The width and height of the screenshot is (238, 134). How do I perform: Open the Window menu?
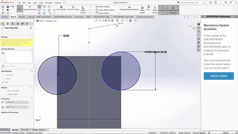(x=58, y=3)
